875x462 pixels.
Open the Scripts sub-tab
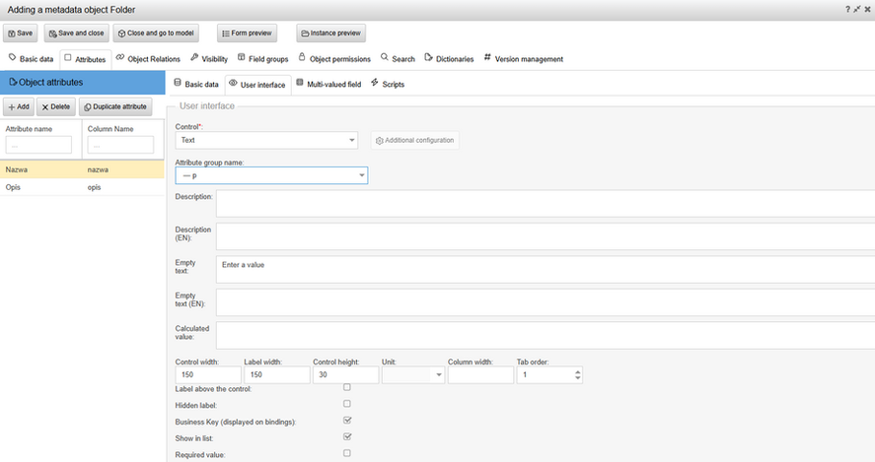pyautogui.click(x=388, y=84)
